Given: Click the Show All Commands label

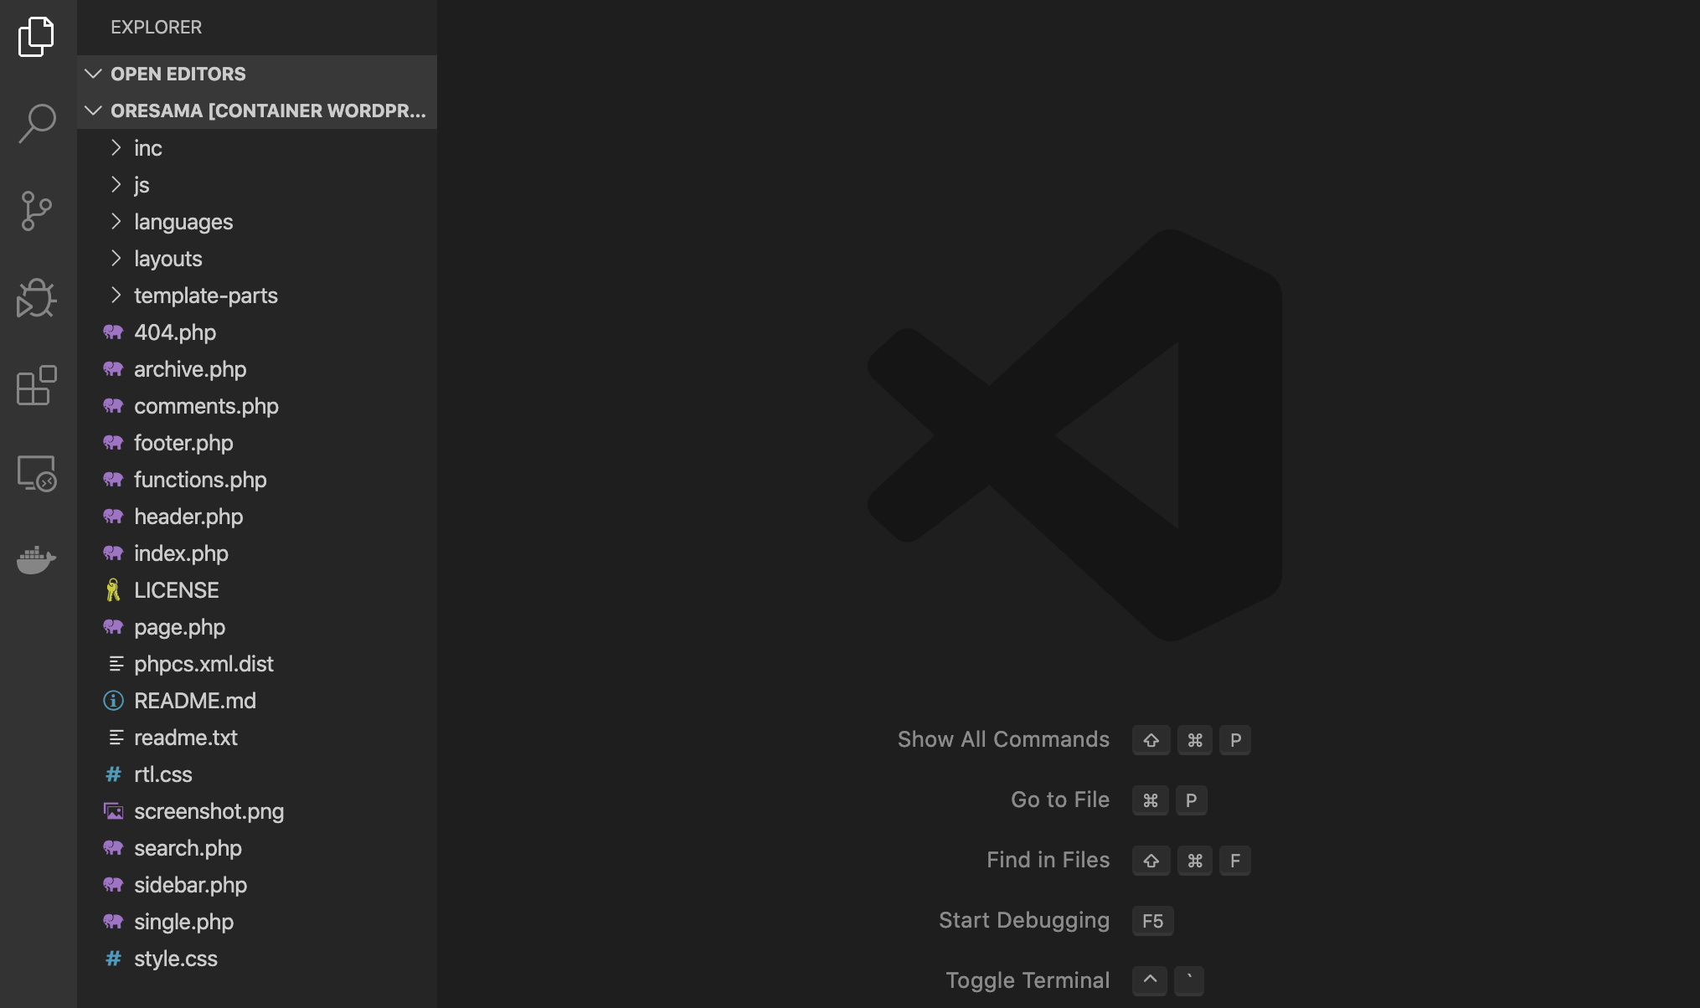Looking at the screenshot, I should (1003, 739).
